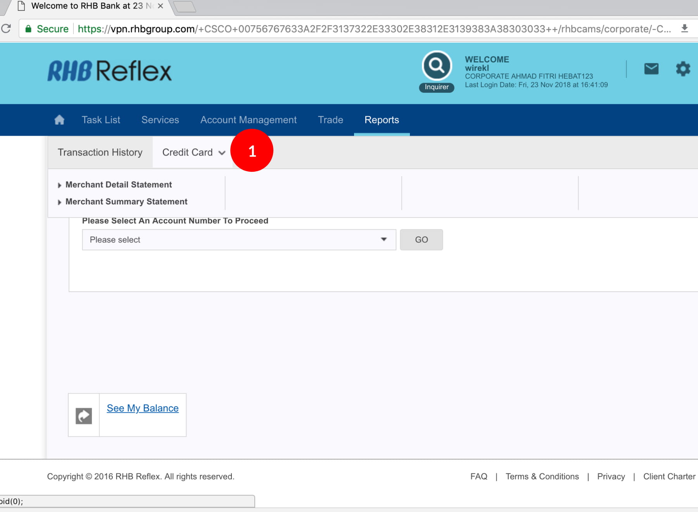Screen dimensions: 698x512
Task: Open the mail envelope icon
Action: point(651,69)
